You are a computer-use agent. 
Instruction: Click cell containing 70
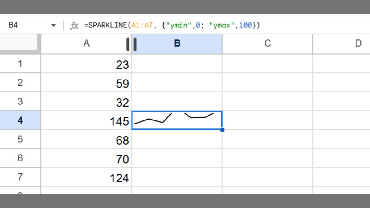coord(86,158)
